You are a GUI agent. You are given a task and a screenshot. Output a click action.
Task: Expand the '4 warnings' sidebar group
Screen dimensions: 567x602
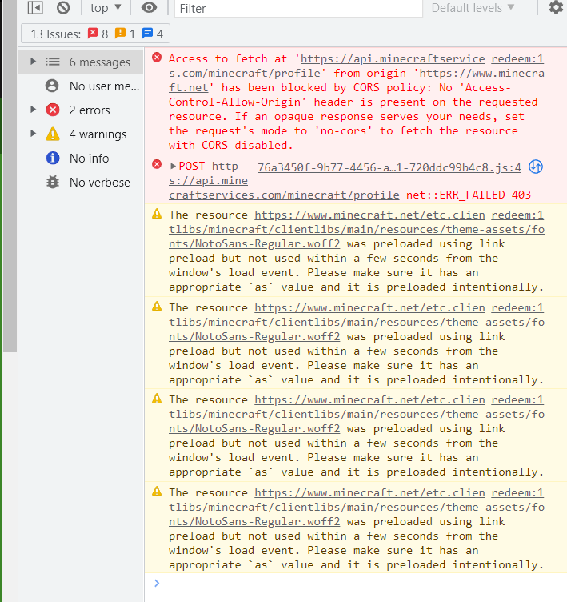pos(33,134)
